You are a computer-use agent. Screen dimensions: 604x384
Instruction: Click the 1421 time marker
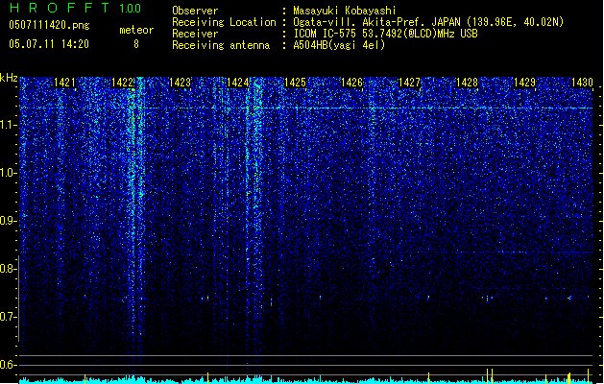click(64, 83)
